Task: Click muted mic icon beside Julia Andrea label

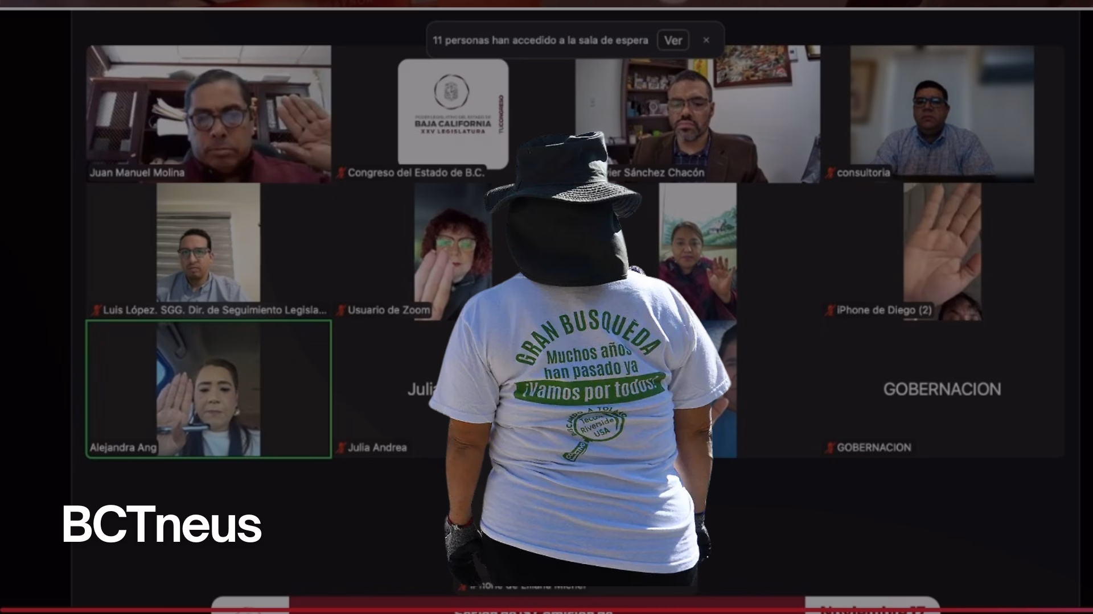Action: [x=341, y=448]
